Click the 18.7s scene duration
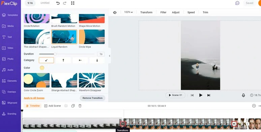 [x=256, y=95]
